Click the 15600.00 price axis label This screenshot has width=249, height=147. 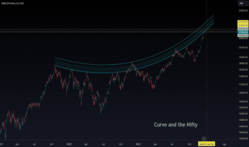[x=243, y=108]
